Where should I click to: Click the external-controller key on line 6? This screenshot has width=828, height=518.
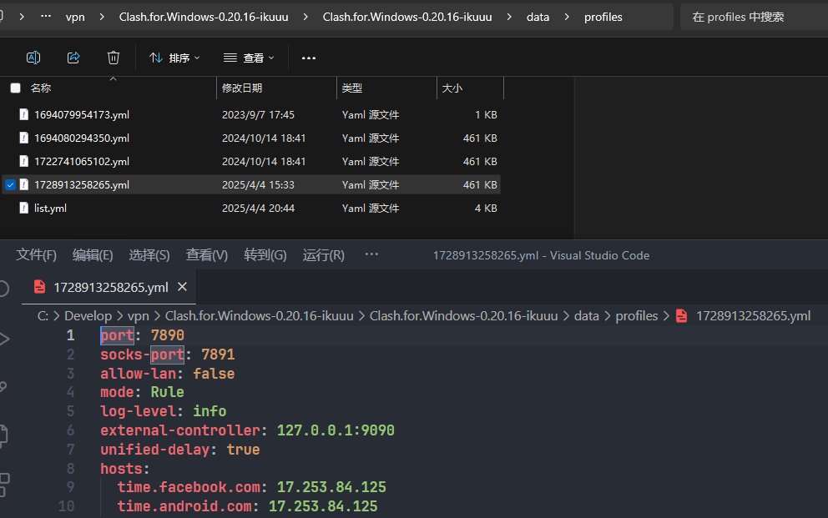tap(180, 430)
